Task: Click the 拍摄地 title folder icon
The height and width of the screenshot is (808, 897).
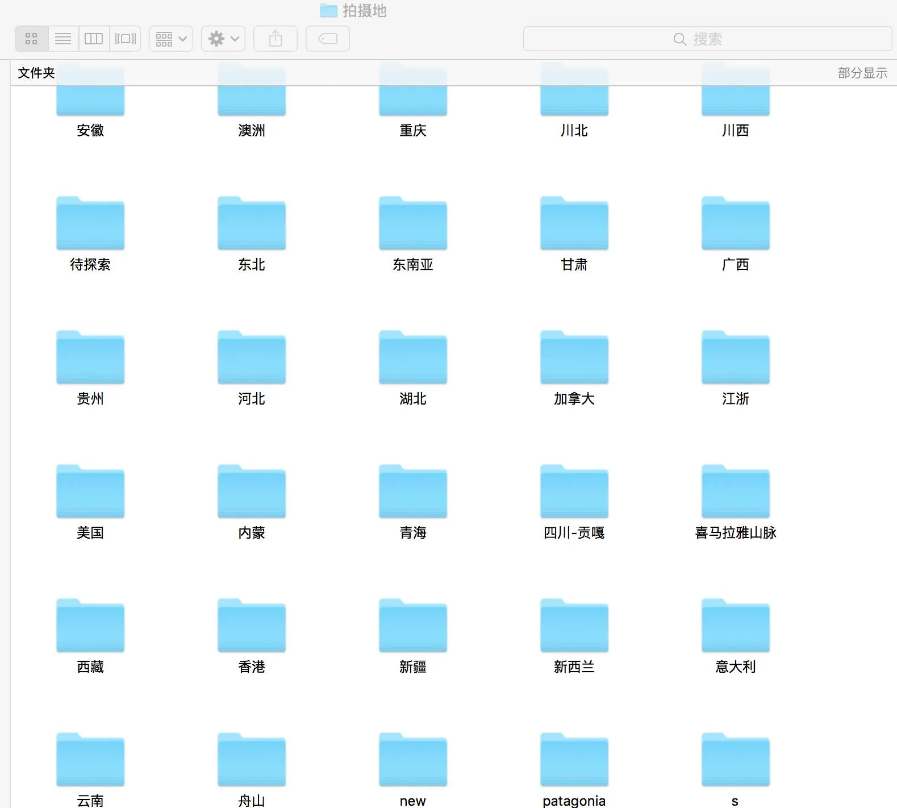Action: 329,10
